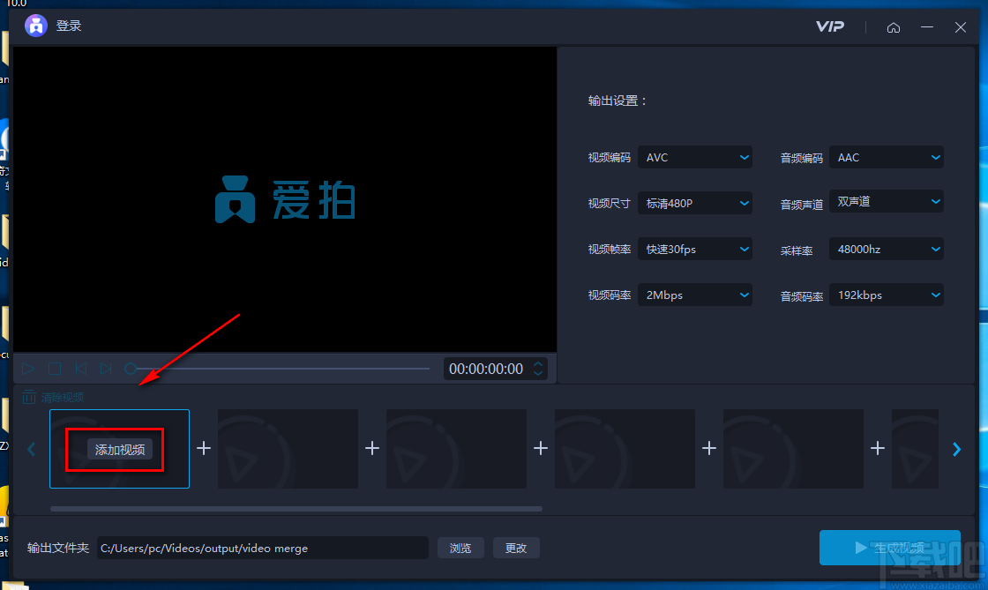The width and height of the screenshot is (988, 590).
Task: Click the playback progress slider handle
Action: pos(131,369)
